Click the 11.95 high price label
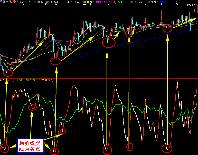198x155 pixels. [189, 5]
